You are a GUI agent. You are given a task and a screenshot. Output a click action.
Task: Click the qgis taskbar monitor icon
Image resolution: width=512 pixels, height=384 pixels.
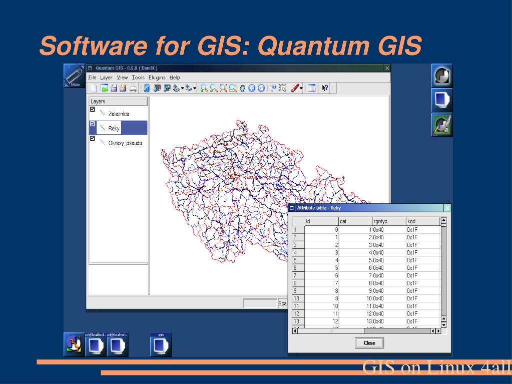161,345
